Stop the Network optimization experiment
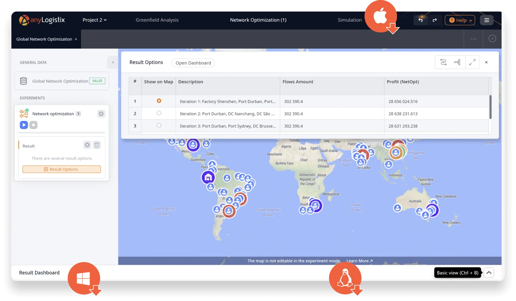The height and width of the screenshot is (301, 516). coord(34,125)
